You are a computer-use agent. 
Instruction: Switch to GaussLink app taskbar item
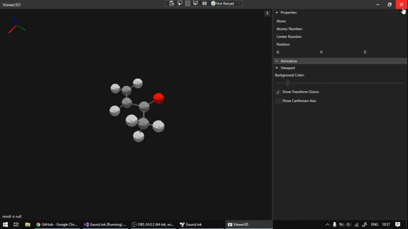coord(201,225)
